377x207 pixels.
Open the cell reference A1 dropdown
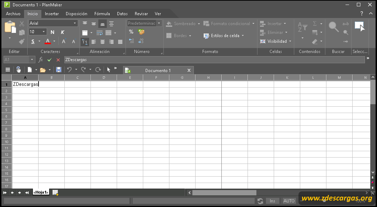(32, 60)
